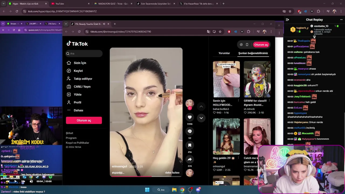Click eye-slash icon in Kick address bar

coord(284,11)
